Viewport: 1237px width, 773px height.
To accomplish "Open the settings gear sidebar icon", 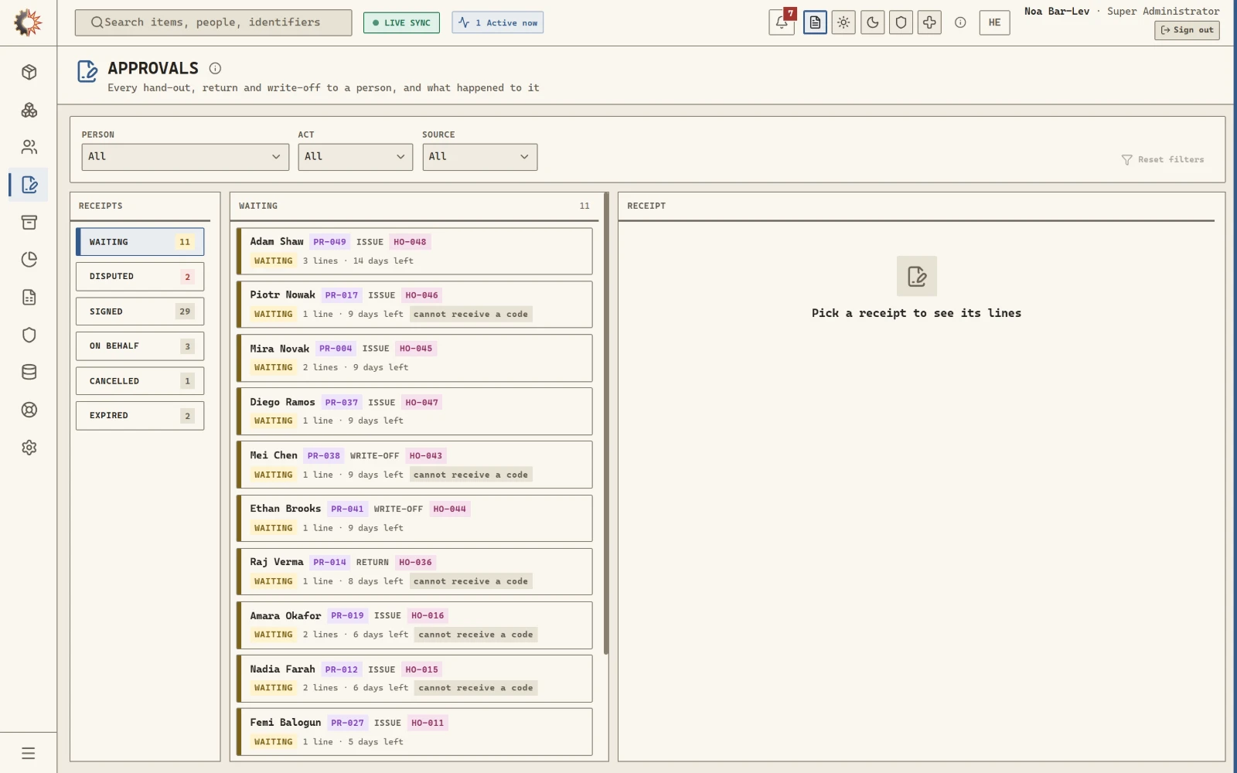I will pos(29,448).
